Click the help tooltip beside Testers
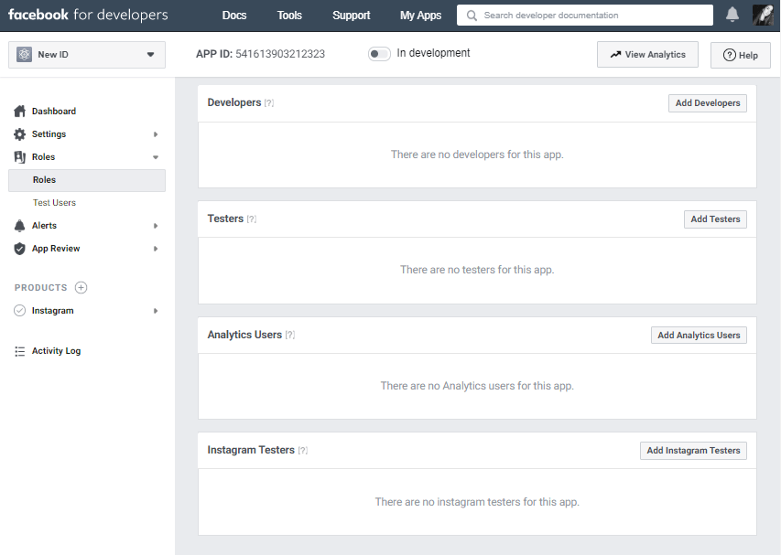The image size is (781, 555). tap(252, 219)
